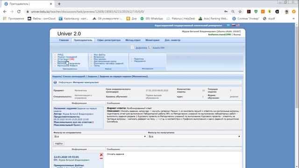299x168 pixels.
Task: Open the Мониторинг tab
Action: [153, 40]
